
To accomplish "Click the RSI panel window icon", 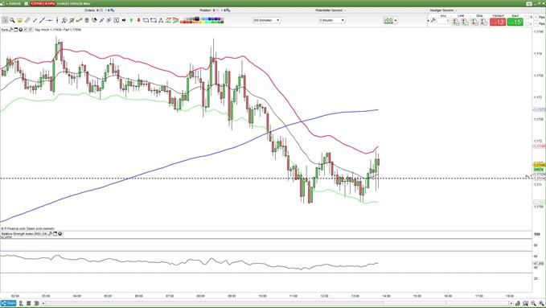I will pyautogui.click(x=55, y=234).
